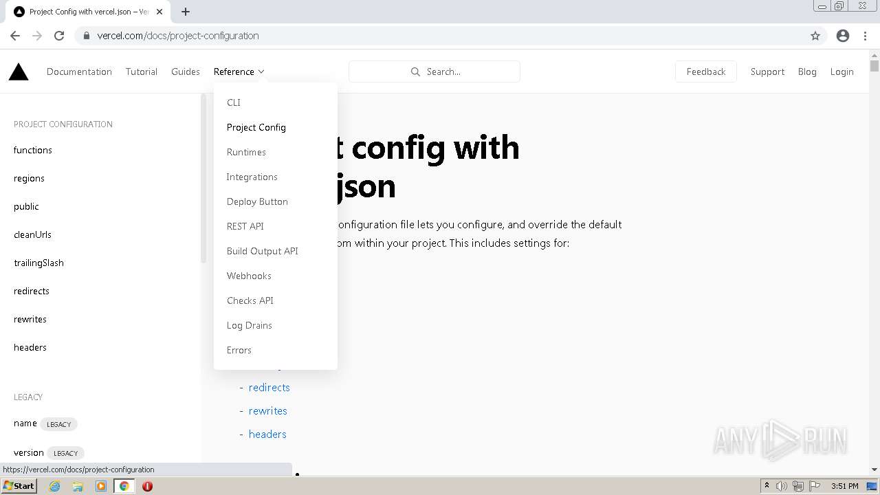880x495 pixels.
Task: Open a new tab with the plus icon
Action: (186, 12)
